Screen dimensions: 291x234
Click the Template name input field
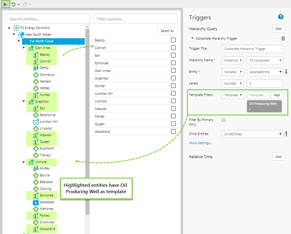tap(258, 95)
